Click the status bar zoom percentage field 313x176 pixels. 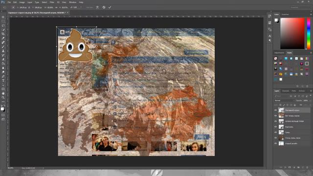coord(11,168)
